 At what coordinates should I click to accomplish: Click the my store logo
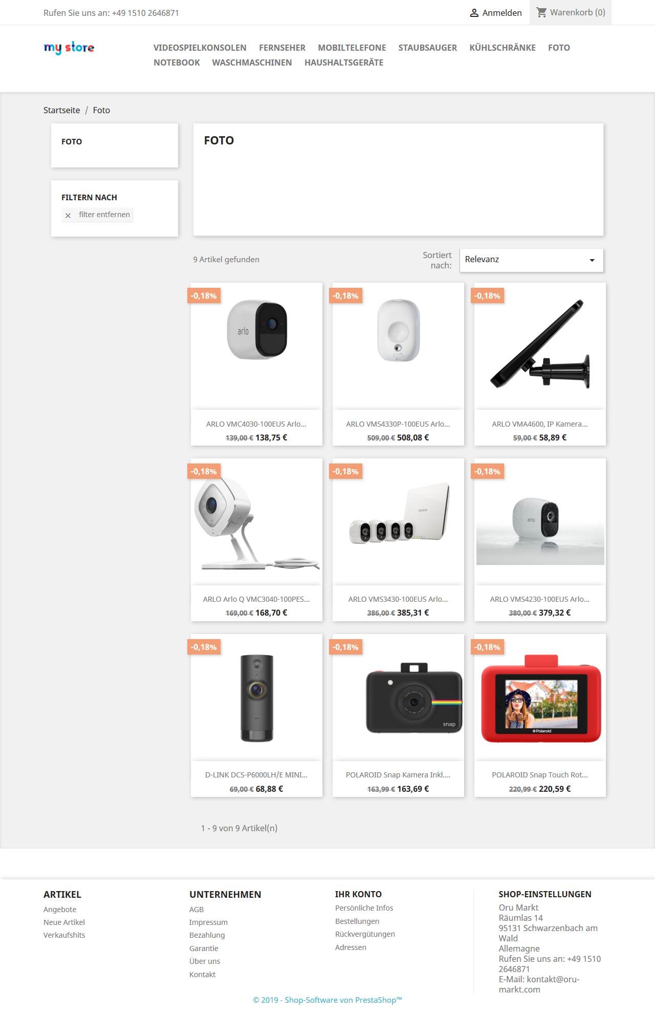point(69,48)
